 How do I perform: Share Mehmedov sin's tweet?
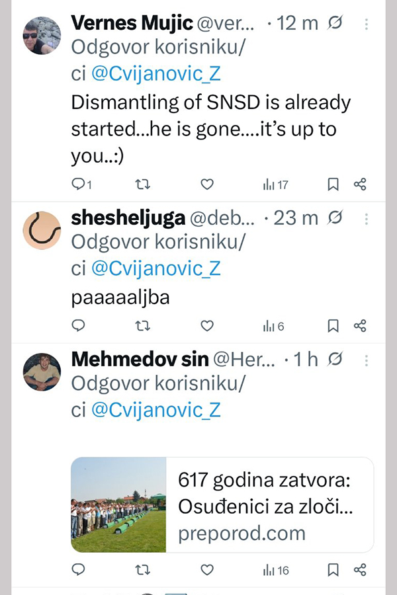point(360,570)
